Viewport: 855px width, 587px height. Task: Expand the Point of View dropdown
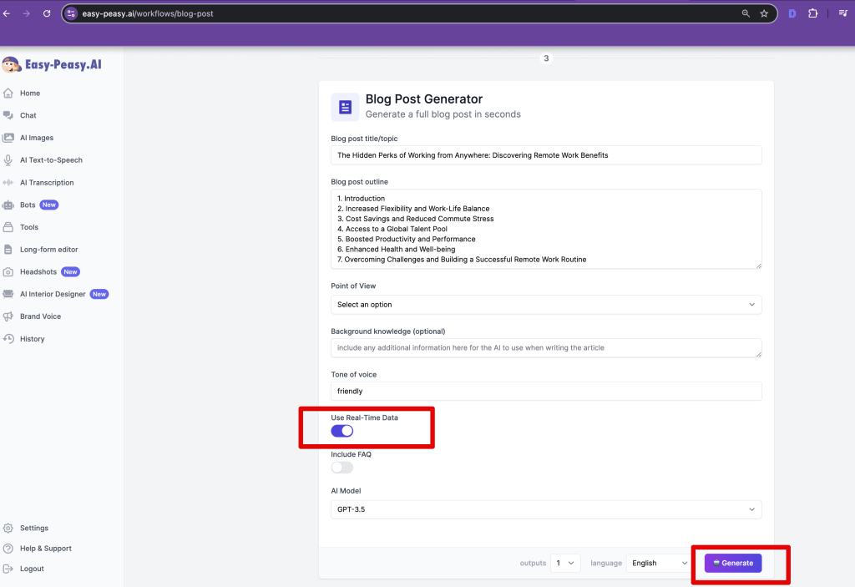point(546,305)
